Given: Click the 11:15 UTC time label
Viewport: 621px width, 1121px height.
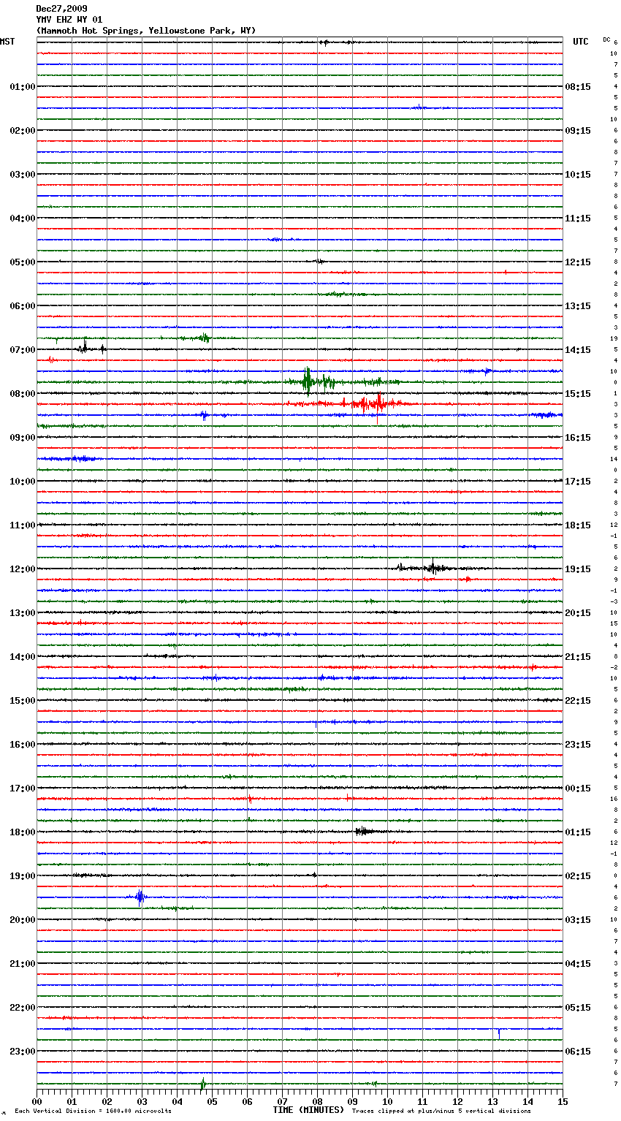Looking at the screenshot, I should pyautogui.click(x=578, y=218).
